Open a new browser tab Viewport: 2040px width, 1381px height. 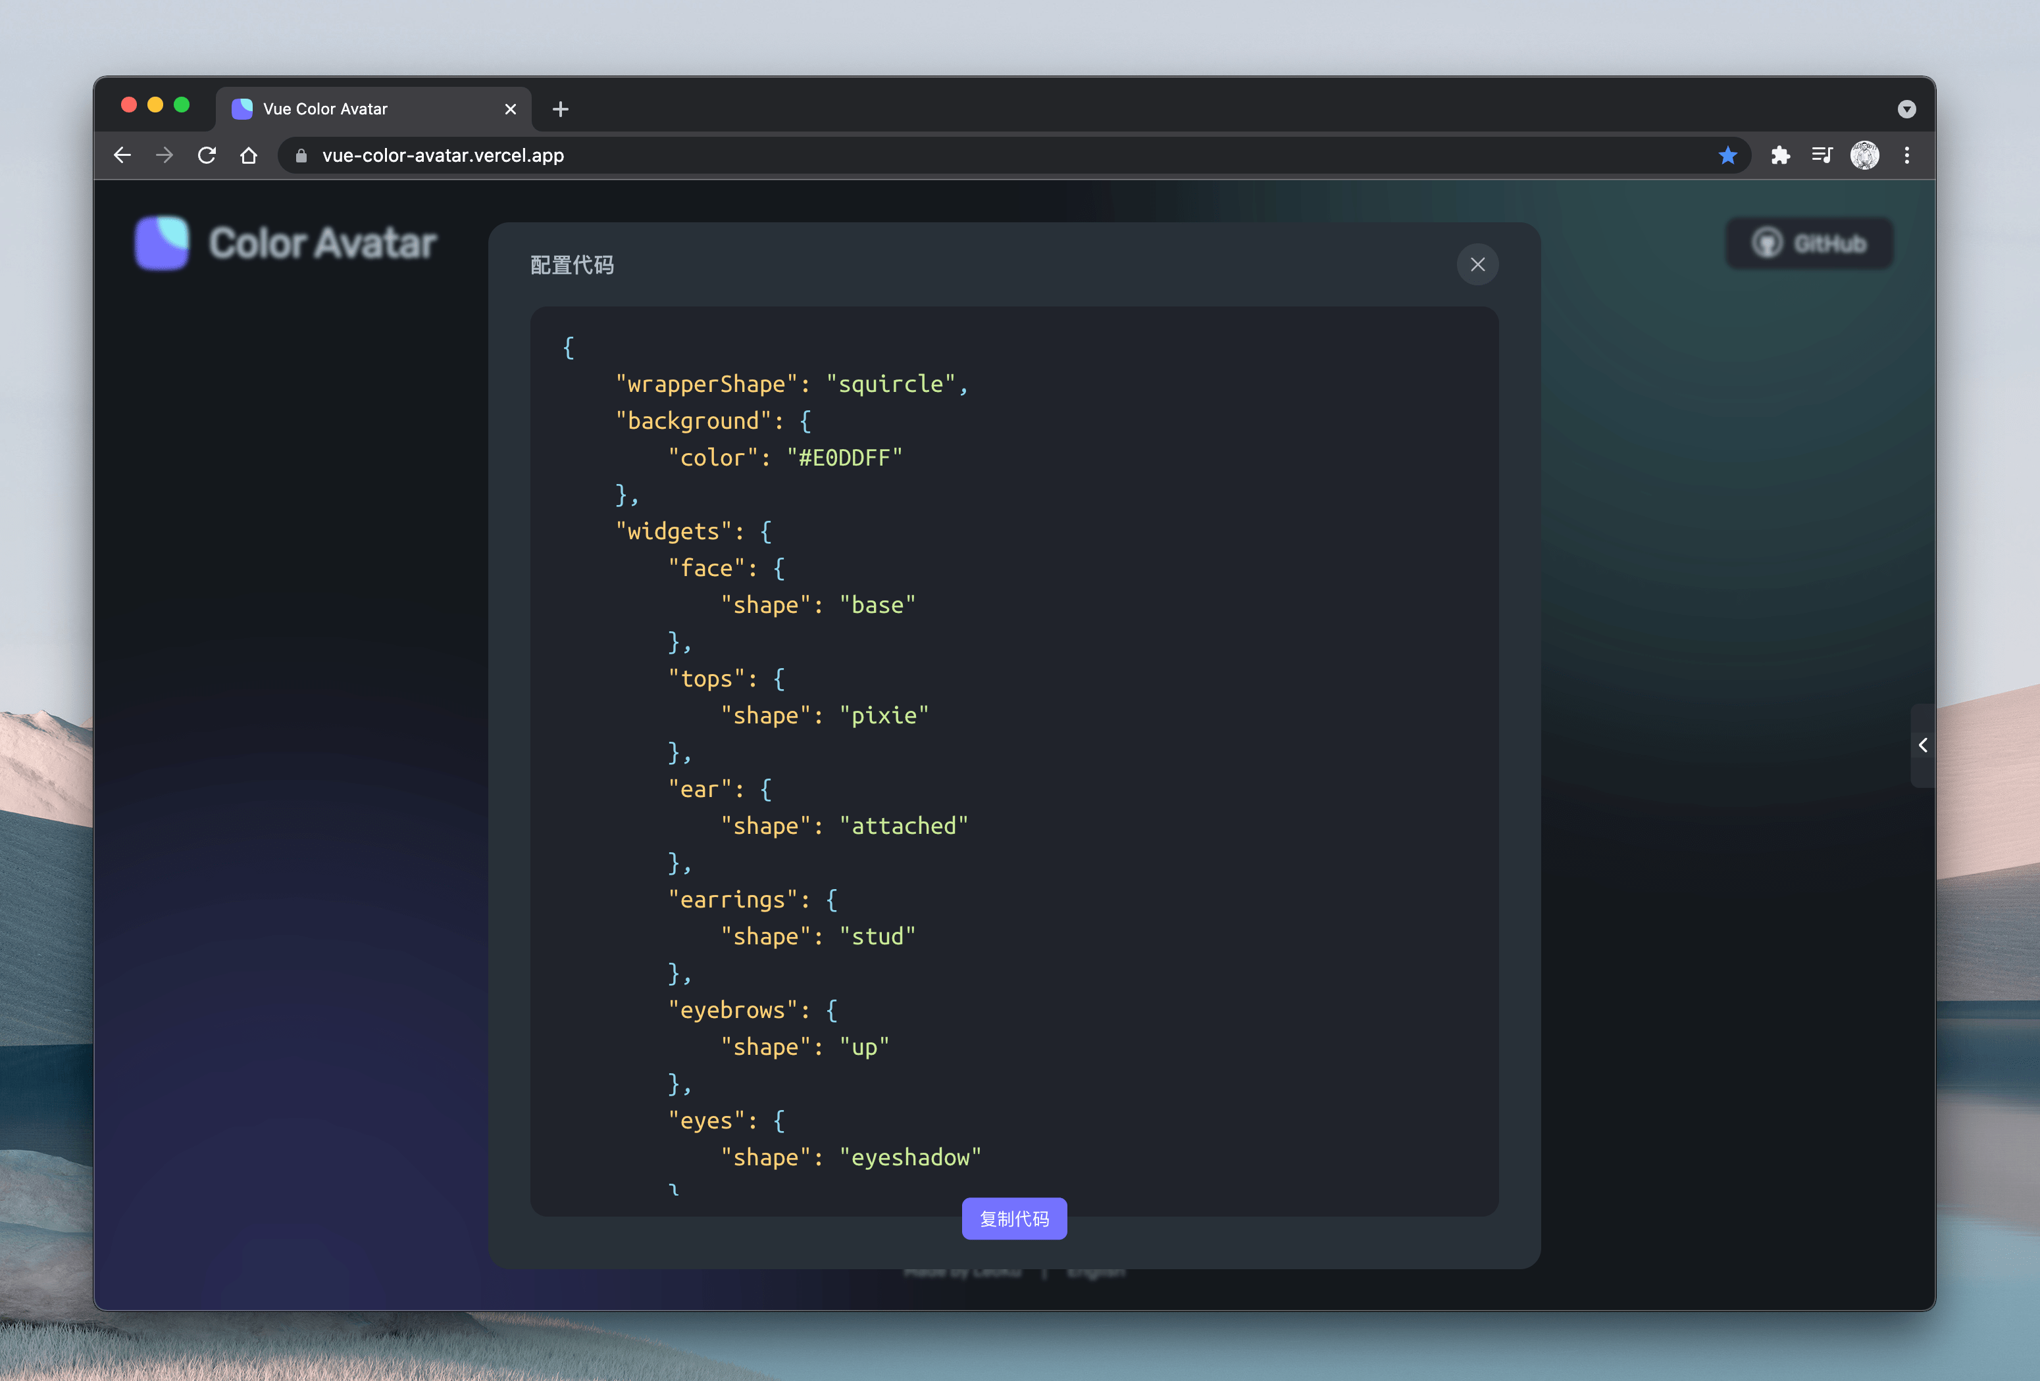point(560,109)
